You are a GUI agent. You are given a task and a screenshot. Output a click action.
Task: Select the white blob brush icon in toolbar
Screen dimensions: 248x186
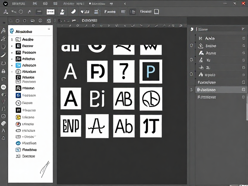(x=73, y=12)
